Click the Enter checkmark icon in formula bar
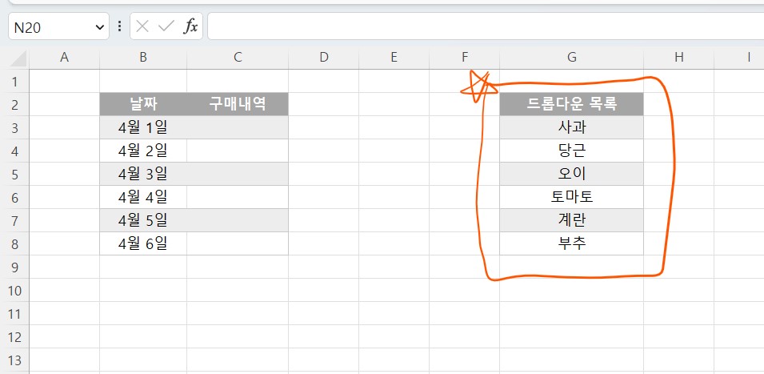This screenshot has width=764, height=374. click(x=166, y=26)
